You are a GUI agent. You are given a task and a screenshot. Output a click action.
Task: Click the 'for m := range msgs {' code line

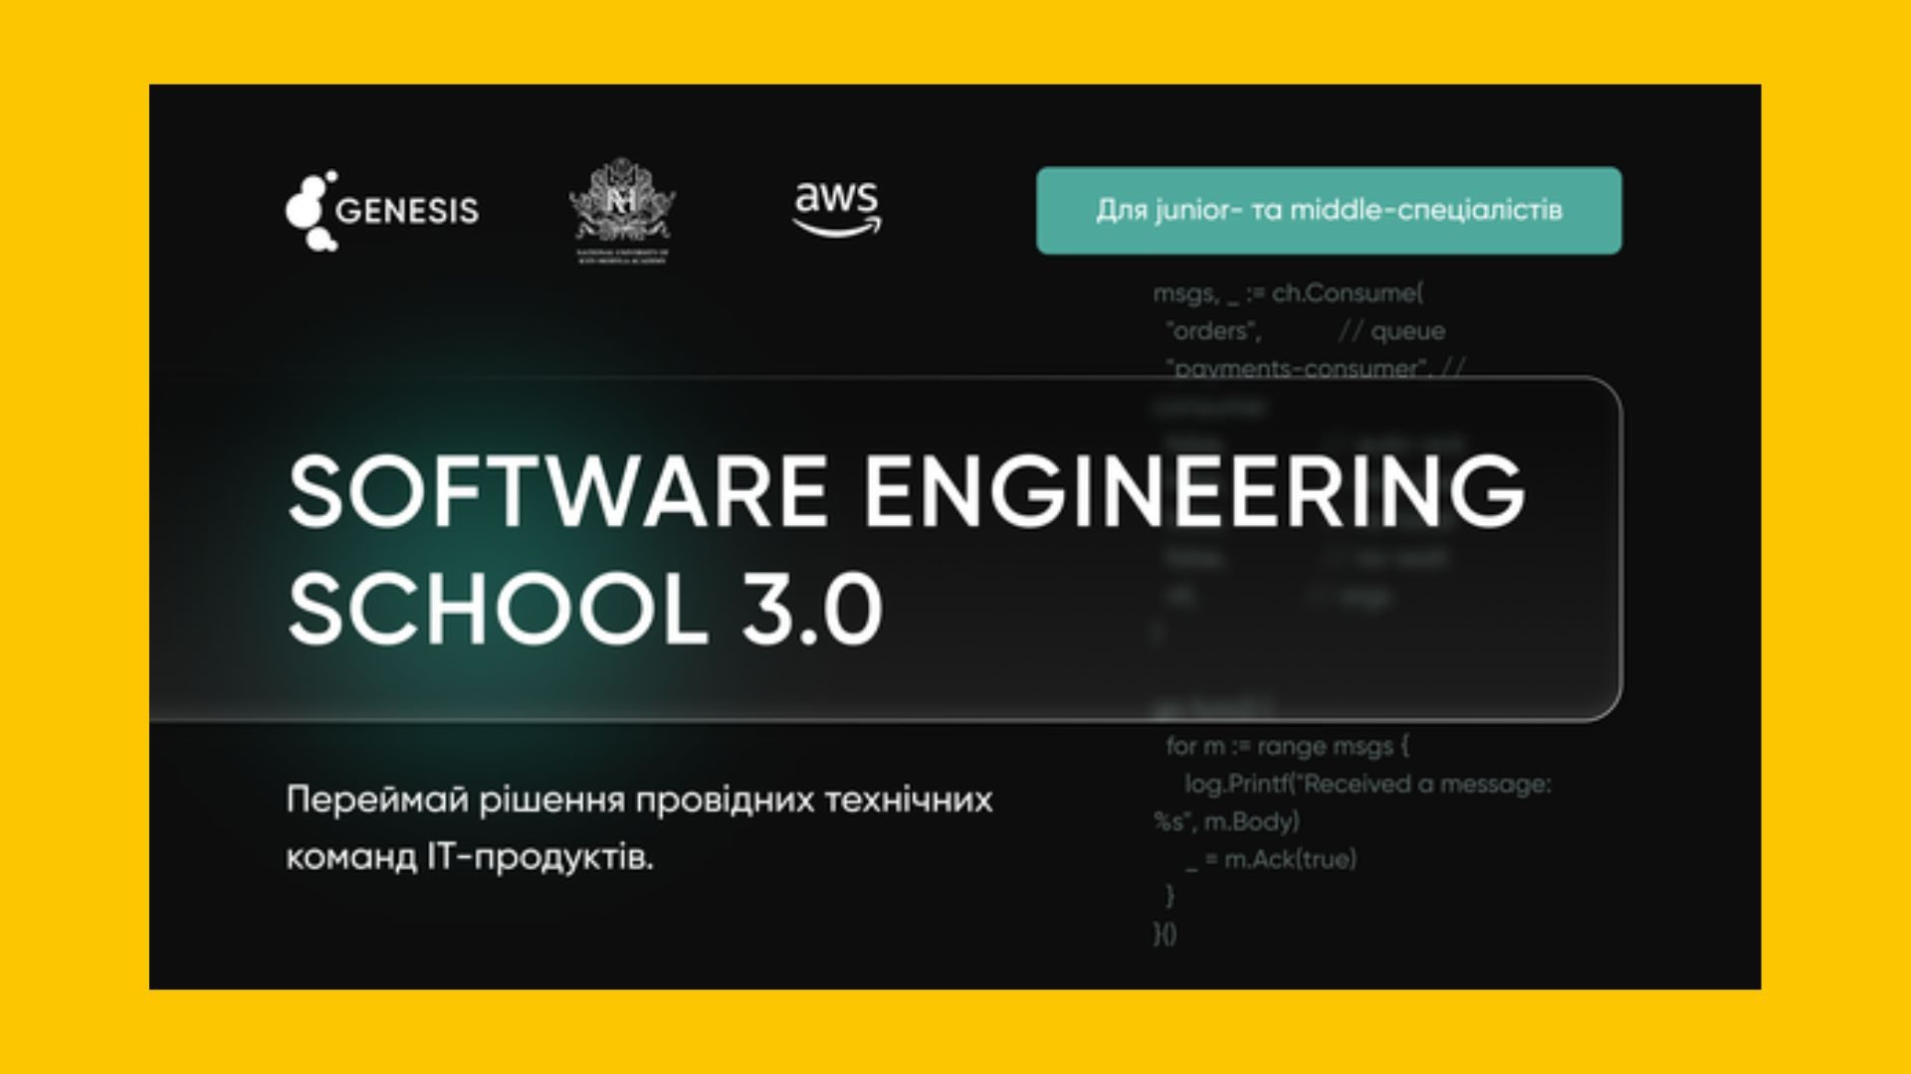pyautogui.click(x=1288, y=746)
